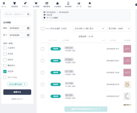The width and height of the screenshot is (137, 113).
Task: Click the 開始 date field showing 2019/02/01
Action: pyautogui.click(x=20, y=28)
